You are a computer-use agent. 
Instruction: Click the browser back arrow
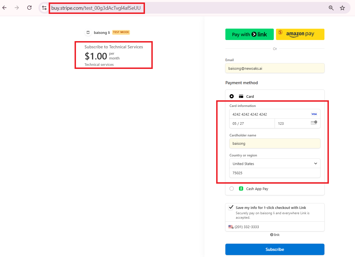(4, 8)
